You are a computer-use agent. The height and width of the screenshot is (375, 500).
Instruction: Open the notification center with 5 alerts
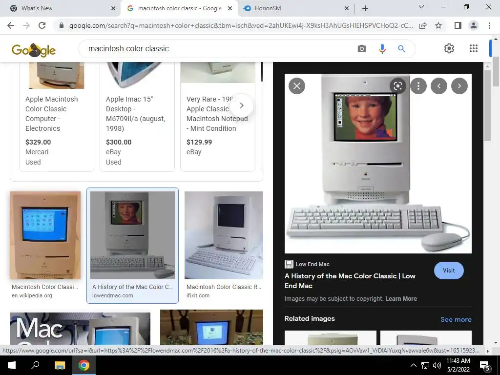(x=485, y=366)
